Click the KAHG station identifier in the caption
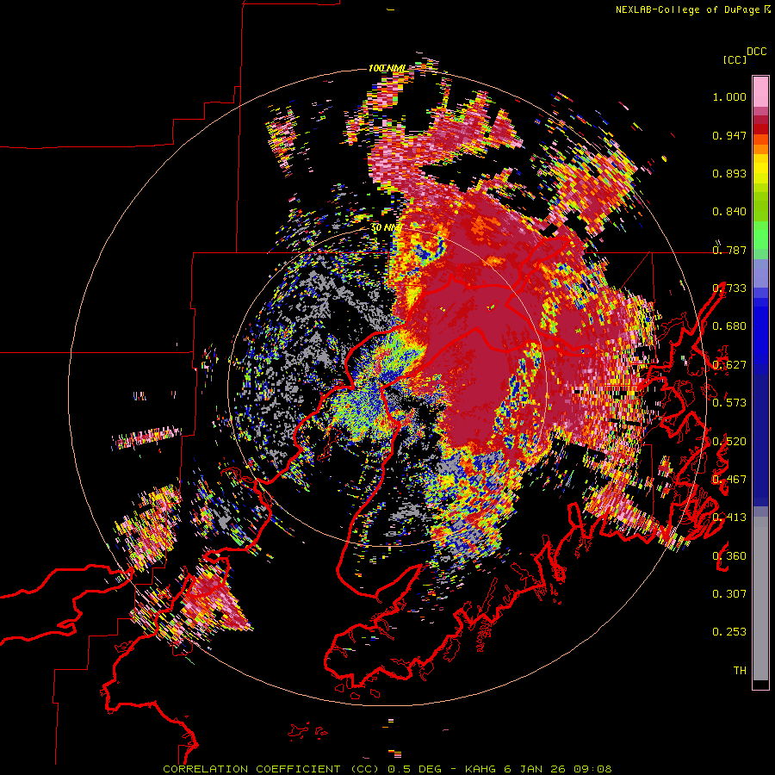Screen dimensions: 775x775 tap(481, 769)
